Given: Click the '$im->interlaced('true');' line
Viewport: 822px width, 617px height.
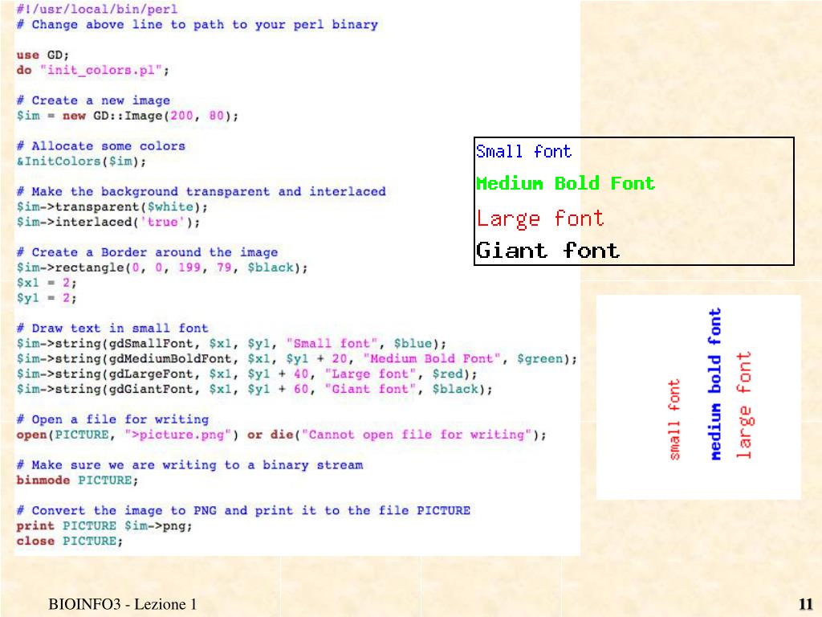Looking at the screenshot, I should 108,222.
